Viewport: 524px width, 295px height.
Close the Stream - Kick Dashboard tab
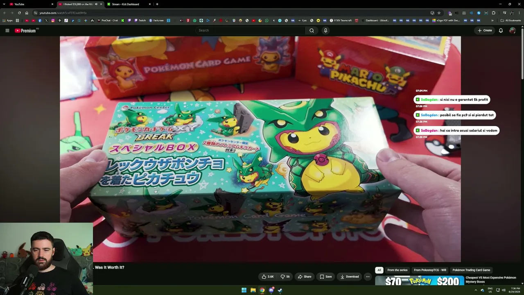point(150,4)
